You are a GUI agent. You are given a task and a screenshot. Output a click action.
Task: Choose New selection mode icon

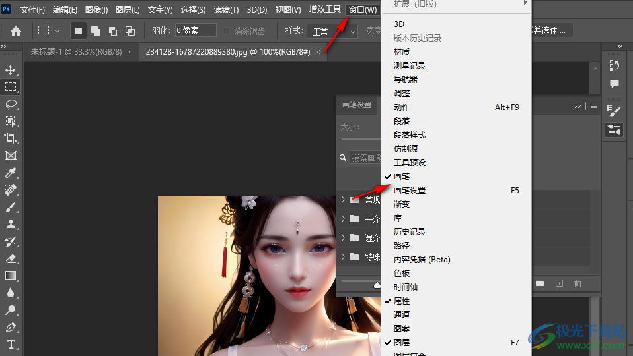tap(79, 31)
